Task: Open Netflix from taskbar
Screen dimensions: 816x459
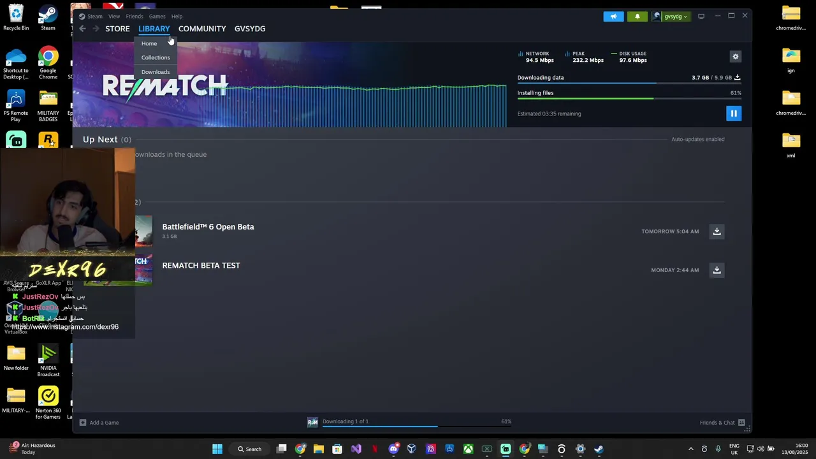Action: (x=375, y=449)
